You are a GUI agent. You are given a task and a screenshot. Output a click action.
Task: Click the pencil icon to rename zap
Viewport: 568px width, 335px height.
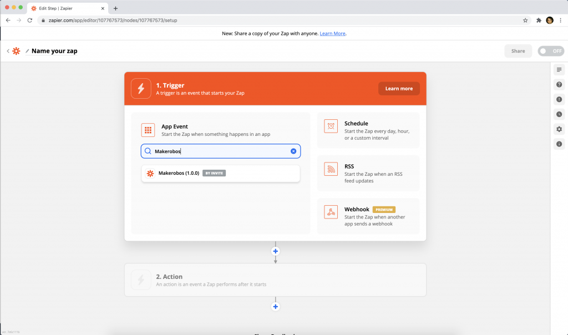27,51
